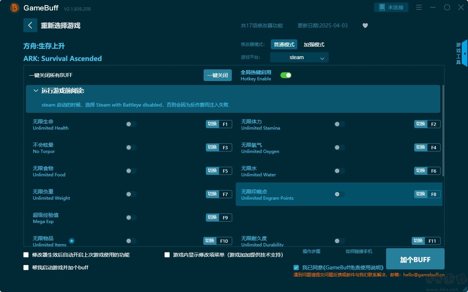Click the version V2.1.839.208 label
Viewport: 468px width, 292px height.
[77, 8]
